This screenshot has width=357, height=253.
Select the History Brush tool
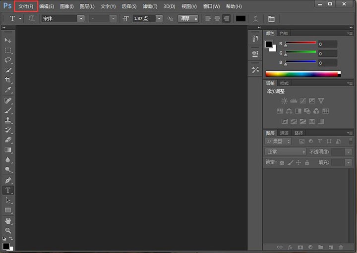pos(8,130)
